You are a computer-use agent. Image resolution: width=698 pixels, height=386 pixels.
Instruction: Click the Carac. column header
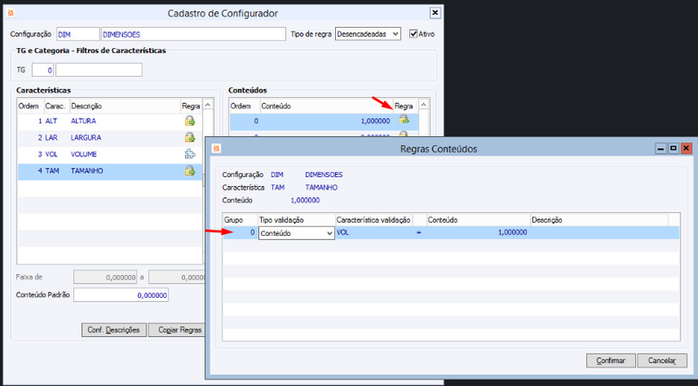tap(56, 106)
